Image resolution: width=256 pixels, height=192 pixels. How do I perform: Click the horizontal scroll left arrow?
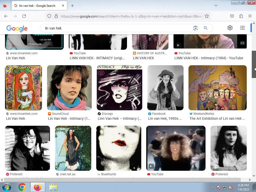click(x=2, y=180)
